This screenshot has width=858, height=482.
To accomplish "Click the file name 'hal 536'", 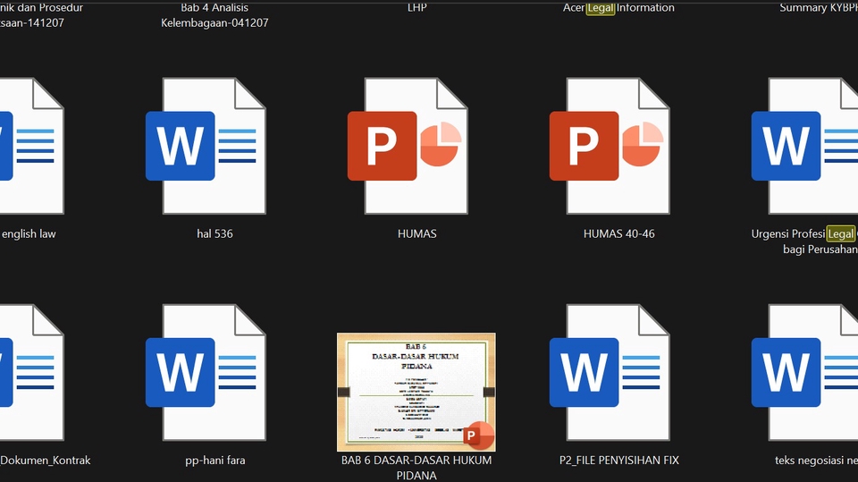I will (215, 234).
